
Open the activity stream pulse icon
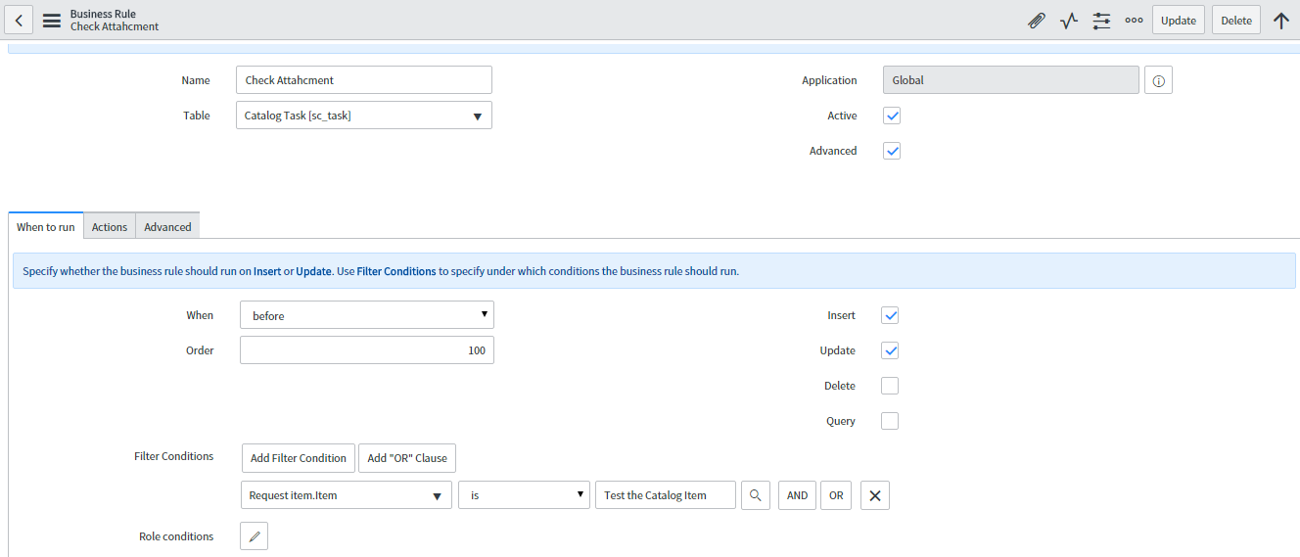point(1069,21)
